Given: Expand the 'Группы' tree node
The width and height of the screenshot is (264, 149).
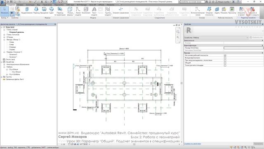Looking at the screenshot, I should pos(2,77).
